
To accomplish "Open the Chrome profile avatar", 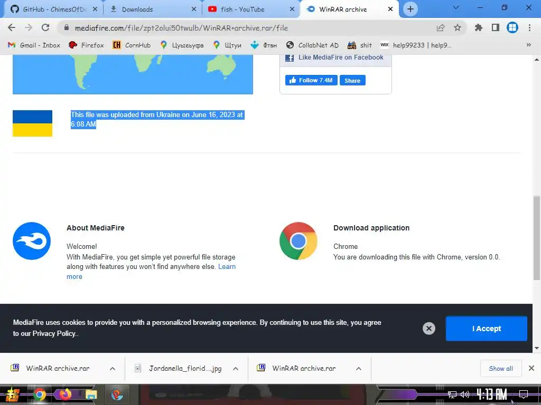I will click(512, 27).
